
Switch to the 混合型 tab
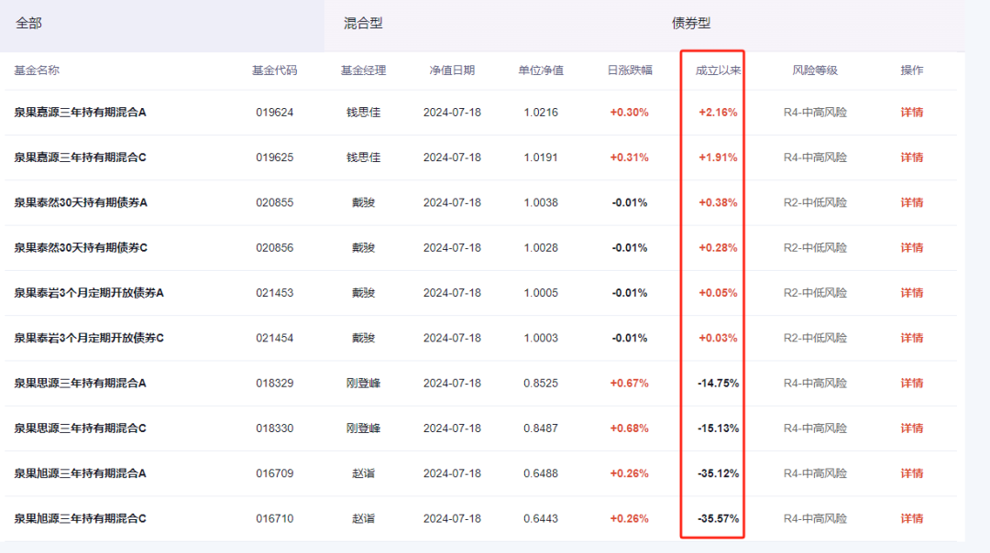point(363,23)
